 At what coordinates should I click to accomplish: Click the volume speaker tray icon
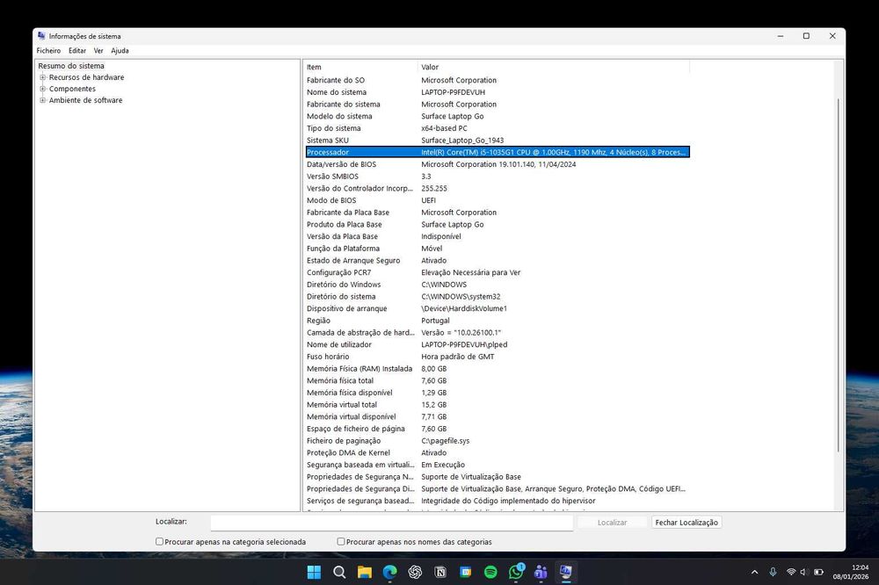click(x=804, y=572)
